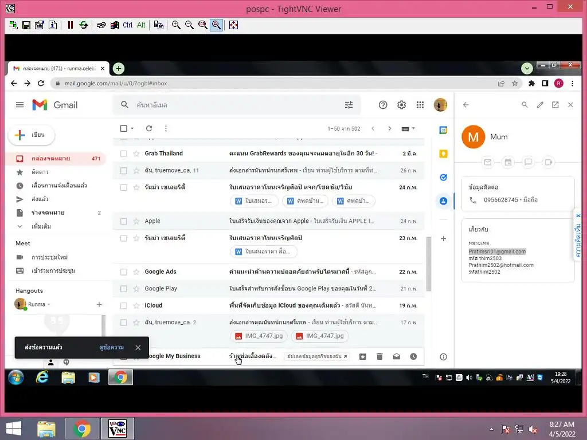Open Gmail settings gear

(401, 105)
